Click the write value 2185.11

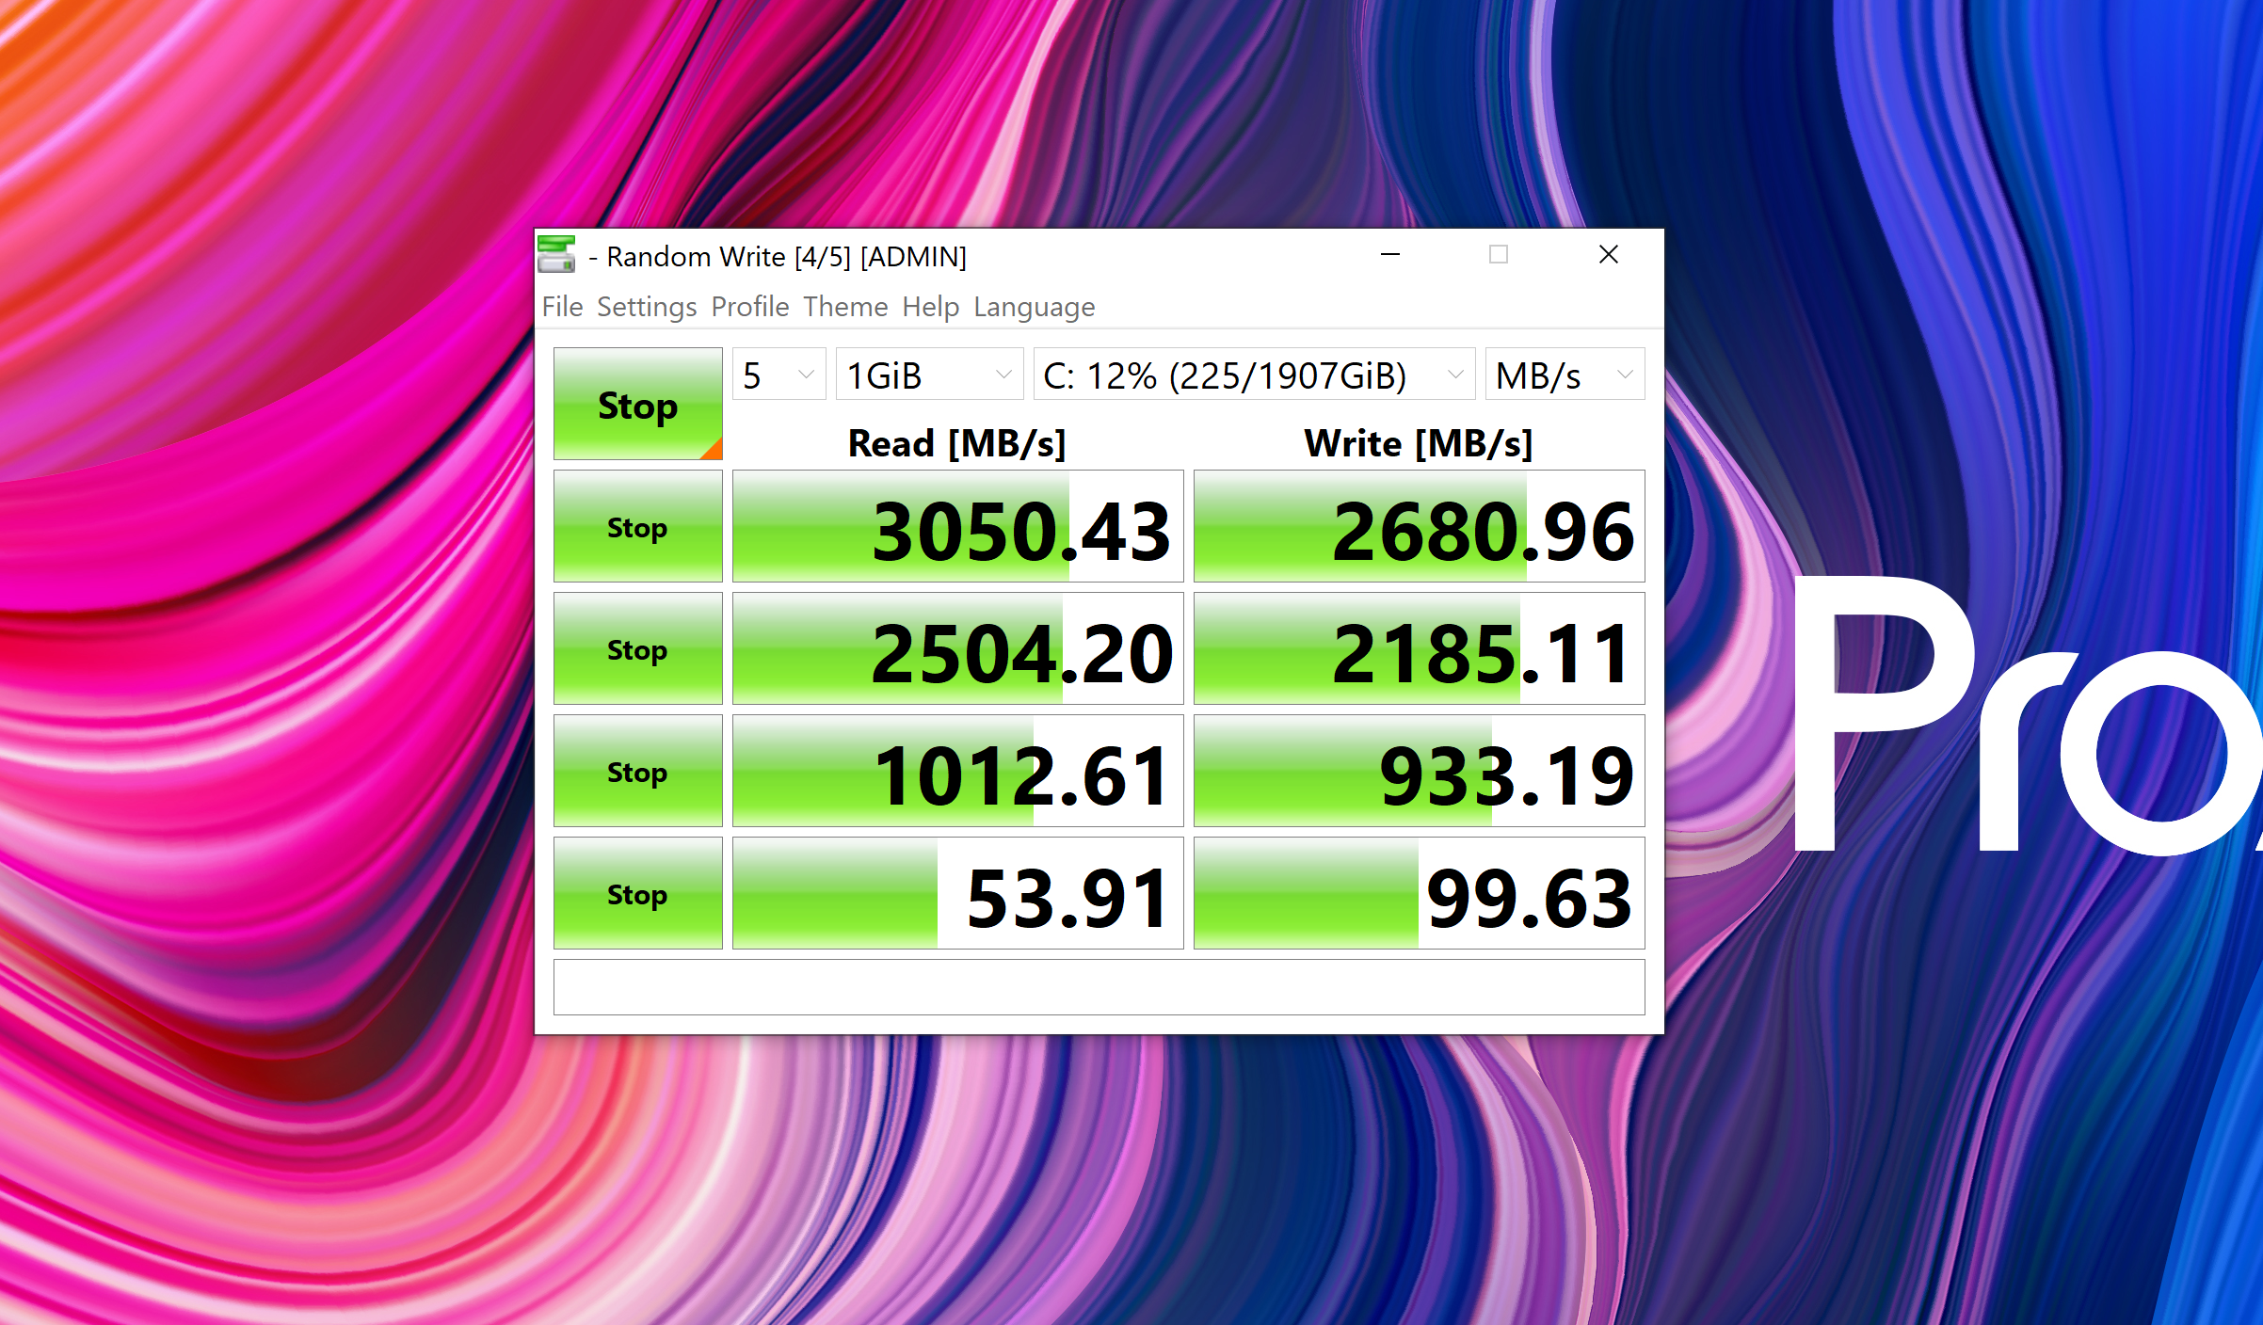(1419, 648)
